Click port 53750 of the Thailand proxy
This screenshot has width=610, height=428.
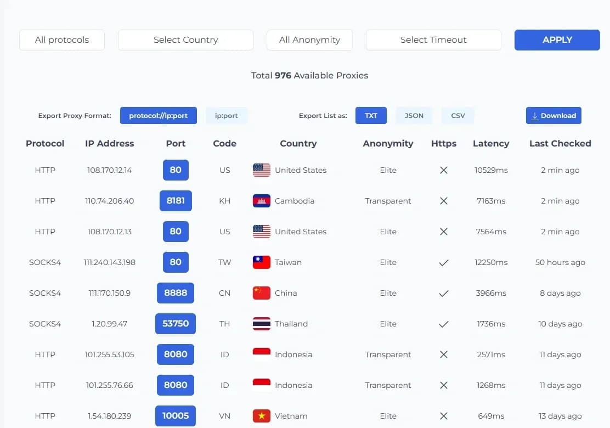coord(175,324)
